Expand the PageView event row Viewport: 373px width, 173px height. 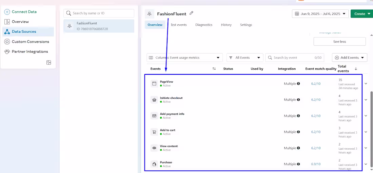pos(366,83)
